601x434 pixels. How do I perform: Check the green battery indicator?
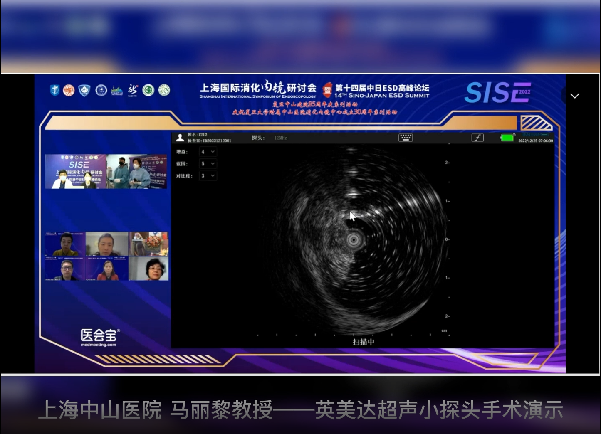coord(507,138)
